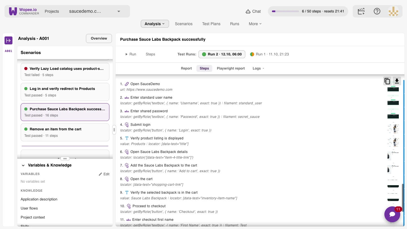Click the Wopee.io Commander logo
Screen dimensions: 407x229
click(x=24, y=11)
